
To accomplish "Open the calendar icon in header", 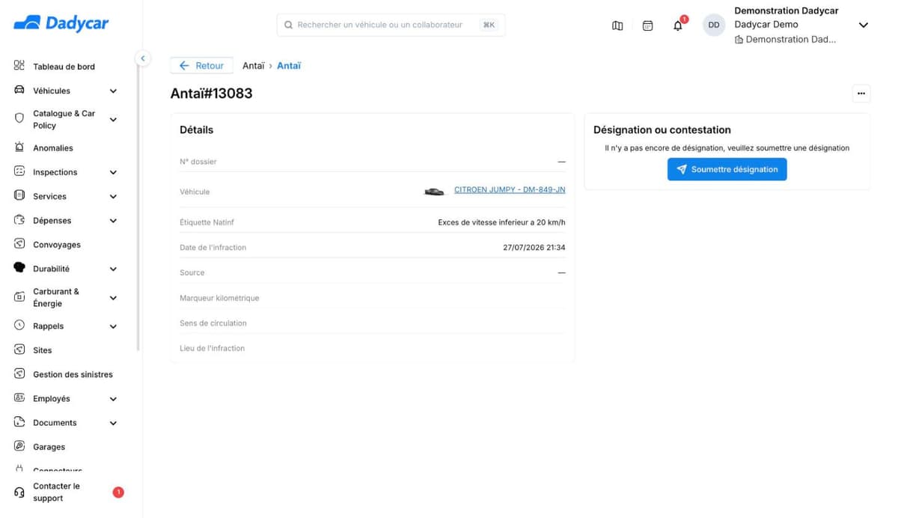I will 648,25.
